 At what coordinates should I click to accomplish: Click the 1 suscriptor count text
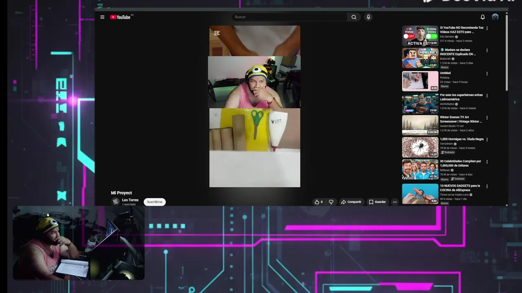point(129,204)
